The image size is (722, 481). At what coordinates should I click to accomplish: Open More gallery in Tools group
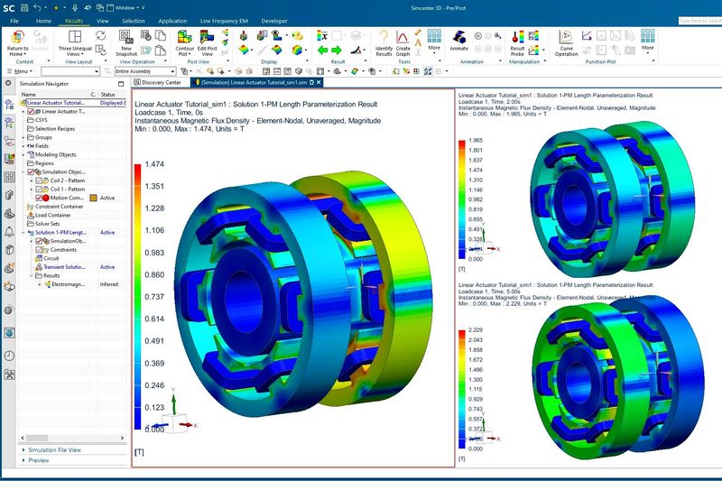(x=434, y=40)
